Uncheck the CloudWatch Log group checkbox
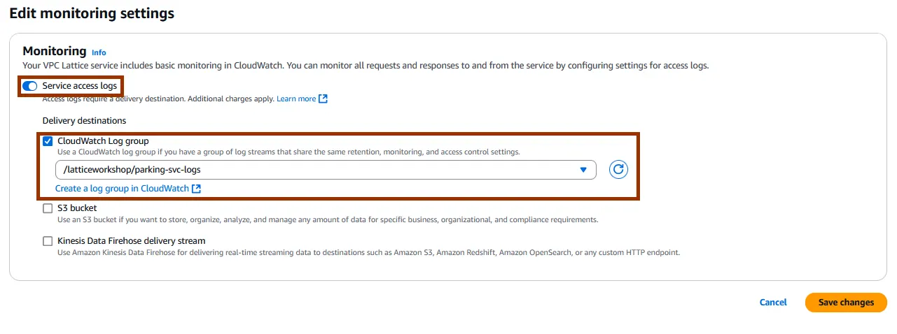Screen dimensions: 897x334 (48, 141)
